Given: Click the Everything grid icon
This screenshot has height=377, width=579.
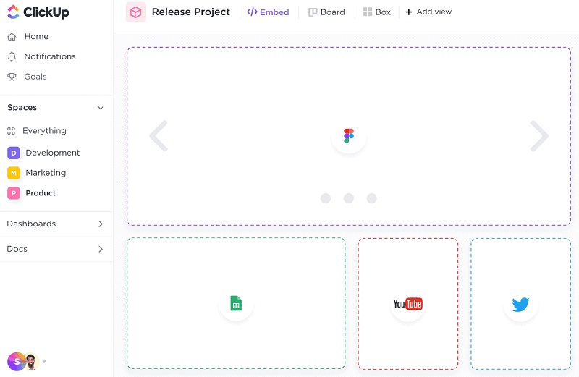Looking at the screenshot, I should (11, 131).
